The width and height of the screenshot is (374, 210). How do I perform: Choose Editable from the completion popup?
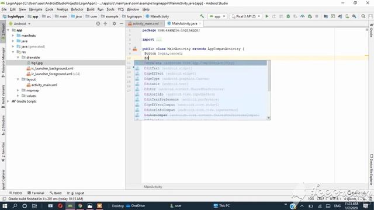point(200,84)
